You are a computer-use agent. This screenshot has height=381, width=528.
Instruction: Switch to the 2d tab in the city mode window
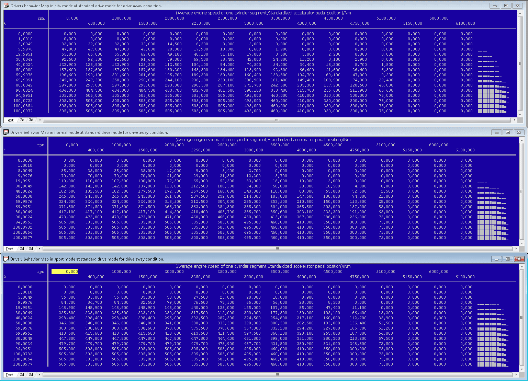(22, 120)
